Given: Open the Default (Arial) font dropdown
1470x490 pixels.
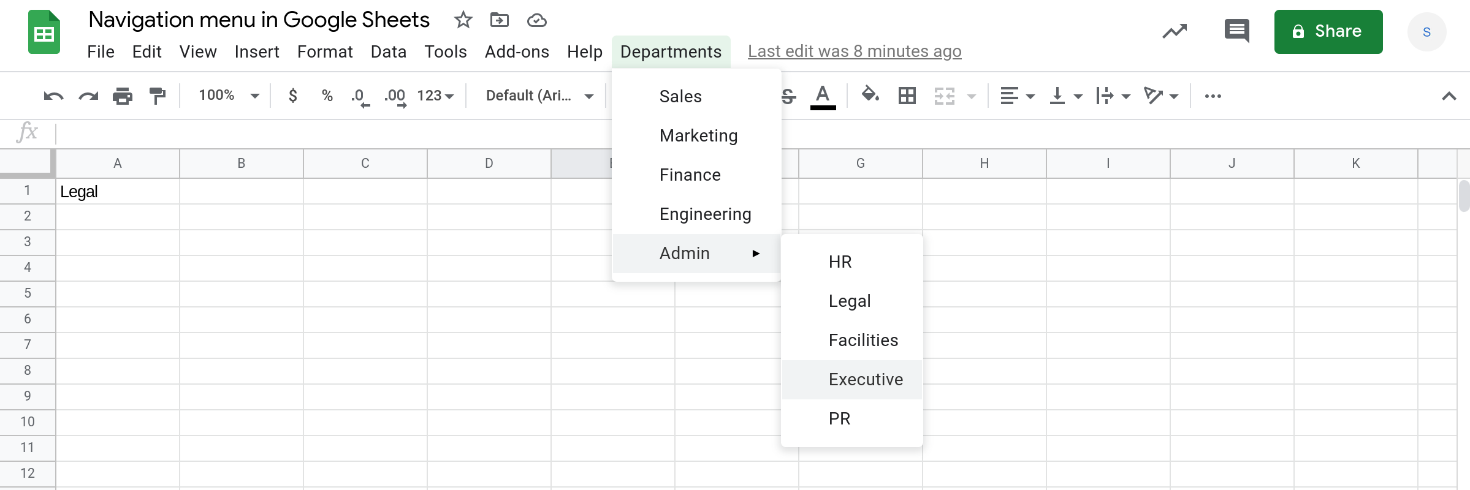Looking at the screenshot, I should (539, 96).
